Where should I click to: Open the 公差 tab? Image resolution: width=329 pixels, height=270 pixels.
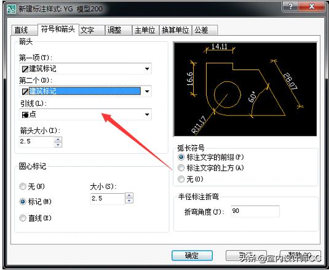point(205,30)
